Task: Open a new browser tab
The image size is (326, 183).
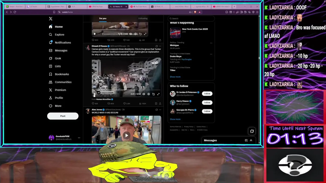Action: click(x=234, y=6)
